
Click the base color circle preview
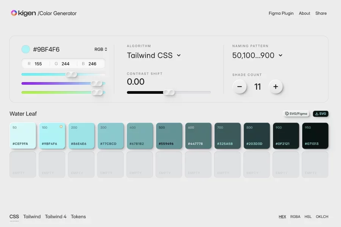point(26,49)
